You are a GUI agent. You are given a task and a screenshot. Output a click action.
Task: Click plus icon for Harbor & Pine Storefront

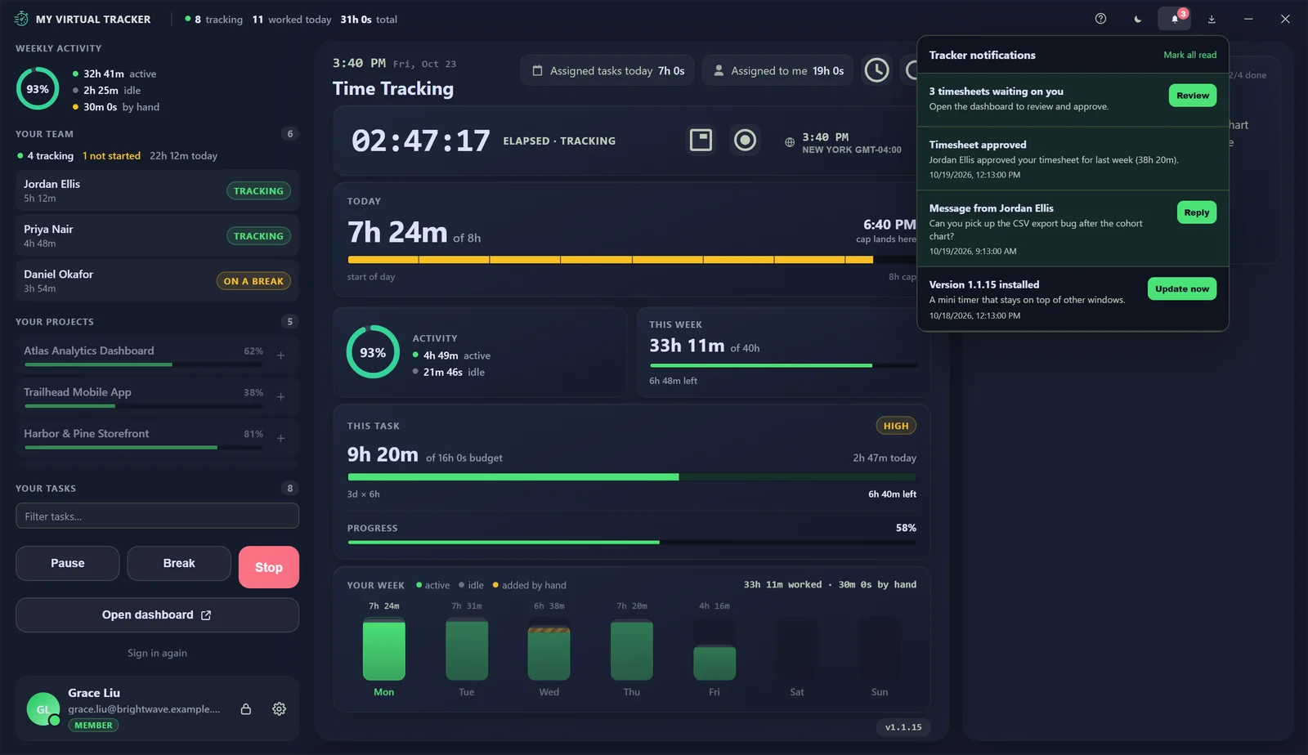[x=280, y=439]
